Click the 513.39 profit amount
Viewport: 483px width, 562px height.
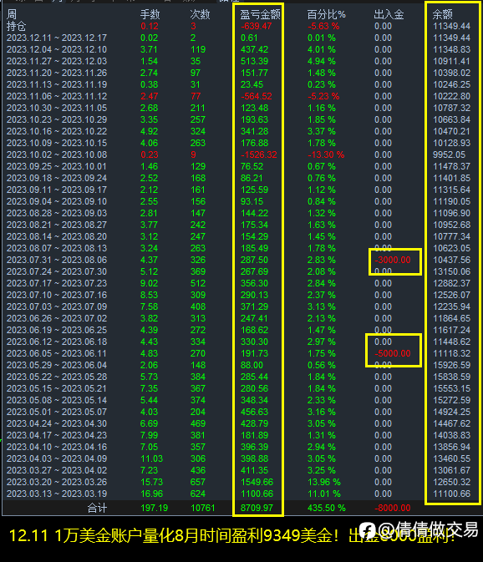point(254,61)
